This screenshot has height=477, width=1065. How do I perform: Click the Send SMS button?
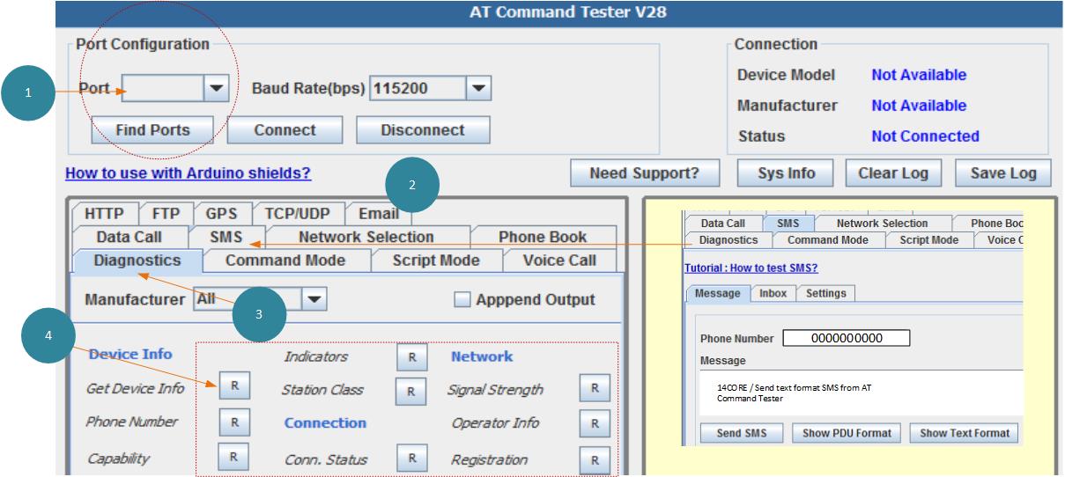[x=741, y=433]
